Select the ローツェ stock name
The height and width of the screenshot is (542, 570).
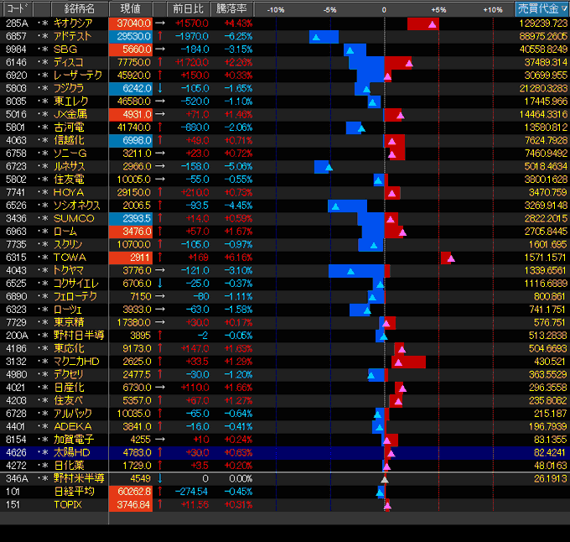[x=68, y=310]
